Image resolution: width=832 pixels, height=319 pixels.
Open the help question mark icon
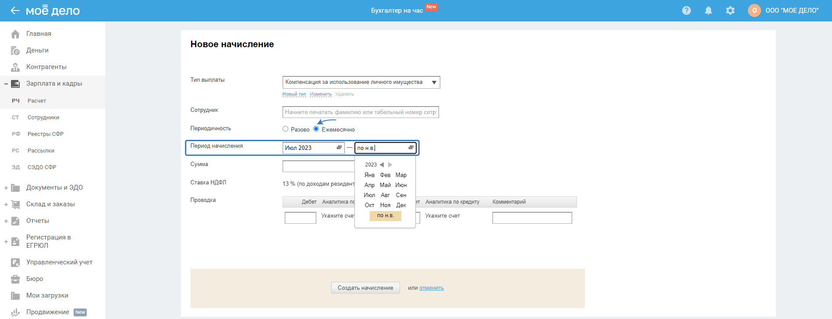tap(687, 10)
